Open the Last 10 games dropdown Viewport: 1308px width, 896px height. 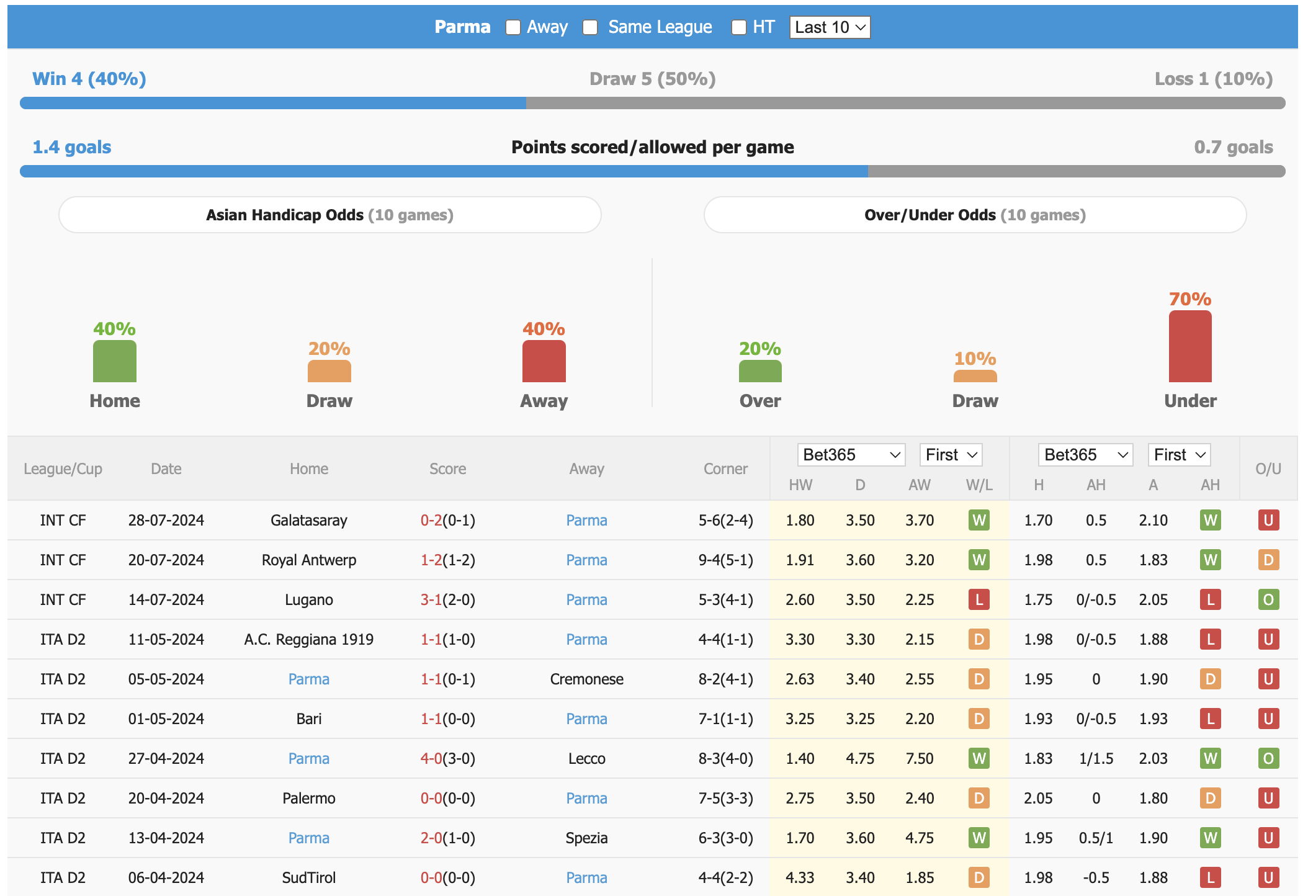[830, 27]
